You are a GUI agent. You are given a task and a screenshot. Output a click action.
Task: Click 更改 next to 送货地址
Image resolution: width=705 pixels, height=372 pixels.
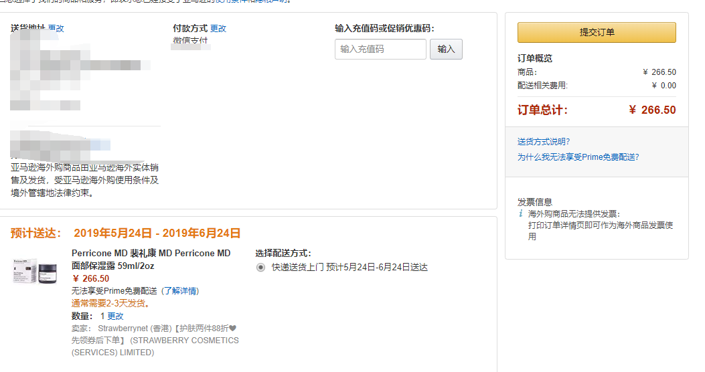click(x=56, y=28)
